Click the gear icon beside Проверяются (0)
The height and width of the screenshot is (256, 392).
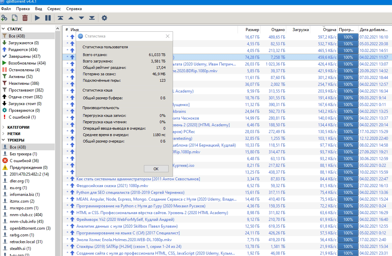(4, 110)
